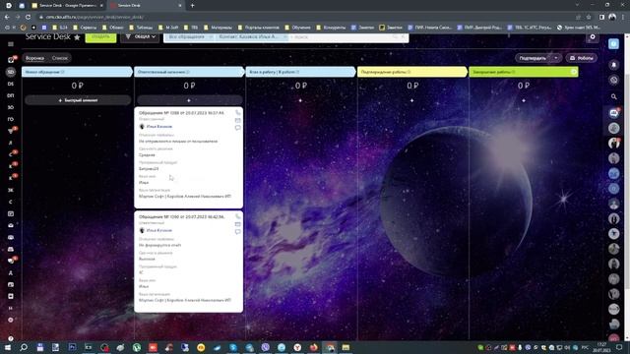Click plus button in 'Ответственный назначен' column
Viewport: 630px width, 354px height.
[x=189, y=100]
